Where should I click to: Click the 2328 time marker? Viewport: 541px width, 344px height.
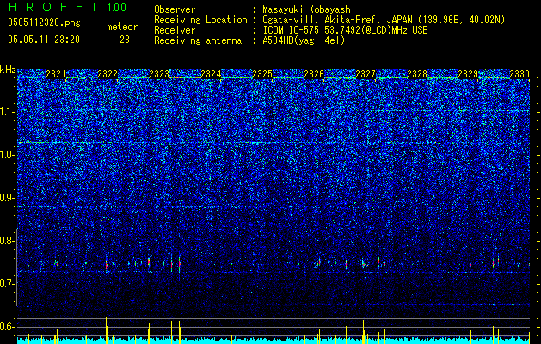click(417, 74)
